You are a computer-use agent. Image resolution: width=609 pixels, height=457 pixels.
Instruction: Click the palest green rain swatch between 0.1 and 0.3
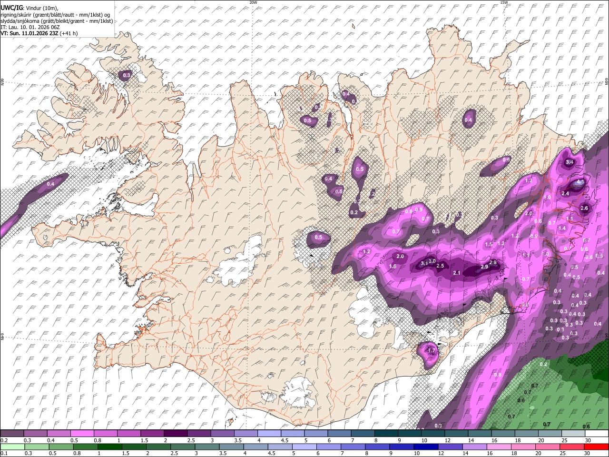click(x=12, y=447)
